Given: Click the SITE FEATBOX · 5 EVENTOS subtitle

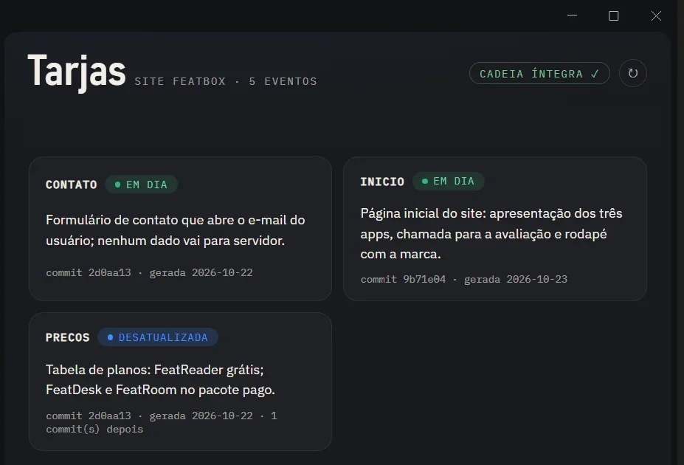Looking at the screenshot, I should (226, 82).
